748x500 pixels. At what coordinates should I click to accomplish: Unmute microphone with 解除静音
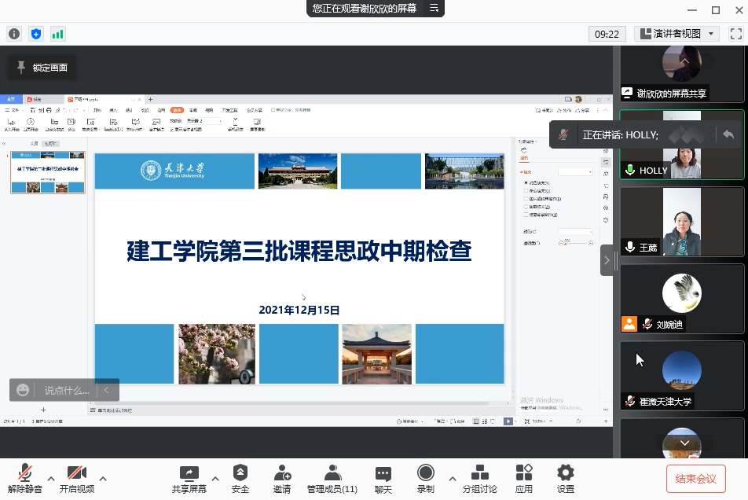(x=24, y=478)
